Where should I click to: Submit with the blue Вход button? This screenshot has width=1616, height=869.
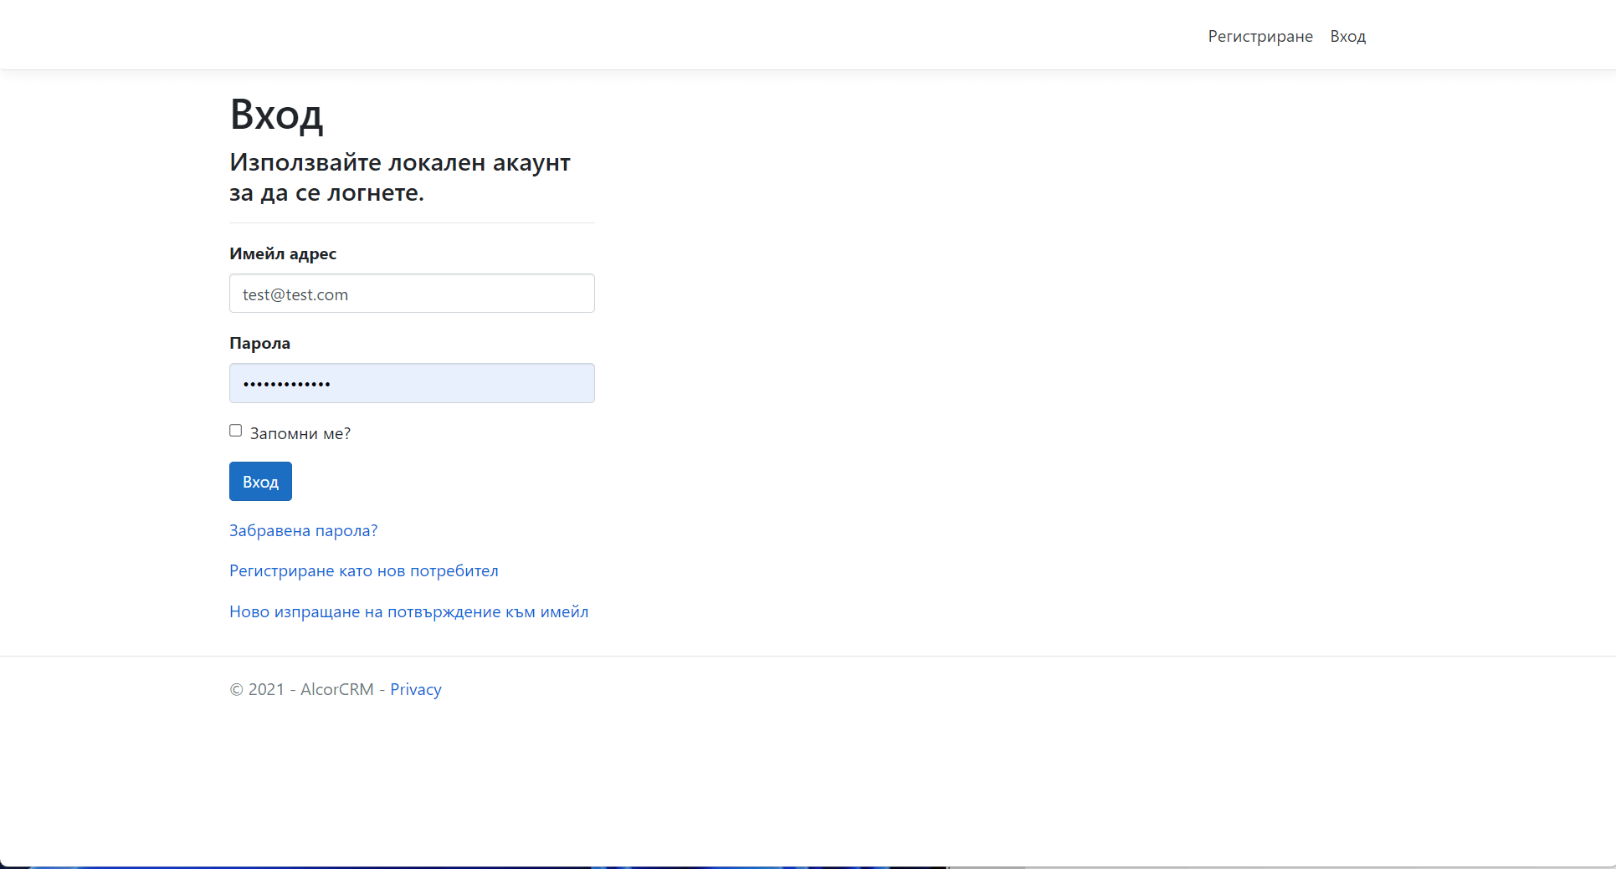260,482
